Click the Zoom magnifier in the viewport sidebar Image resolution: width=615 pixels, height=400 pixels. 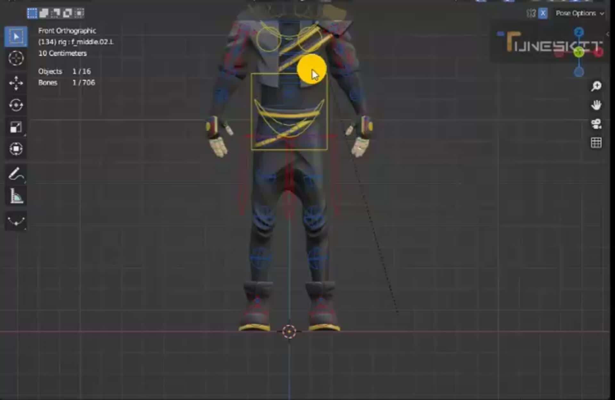click(x=596, y=86)
